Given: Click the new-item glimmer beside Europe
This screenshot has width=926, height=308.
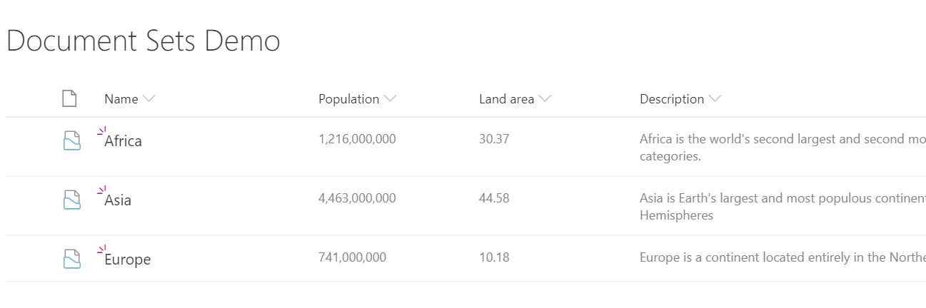Looking at the screenshot, I should click(101, 249).
